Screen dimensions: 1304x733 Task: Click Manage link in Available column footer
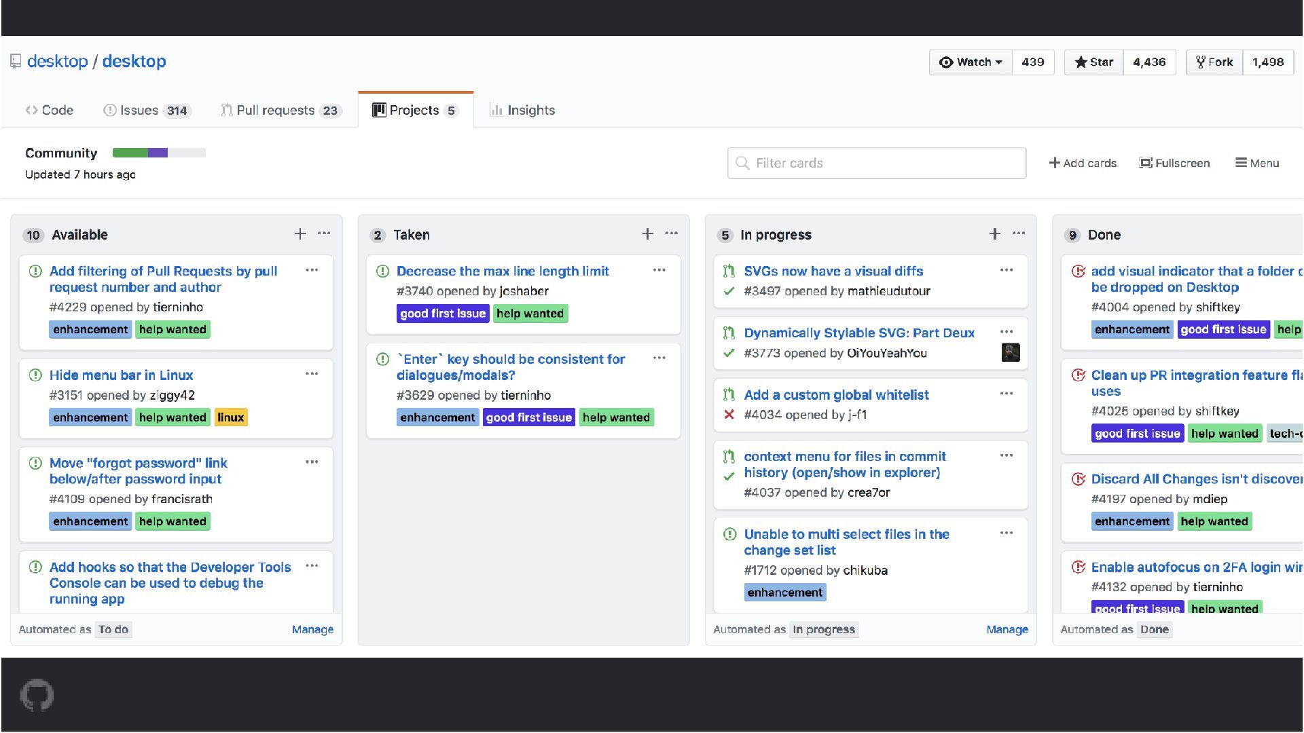click(312, 629)
